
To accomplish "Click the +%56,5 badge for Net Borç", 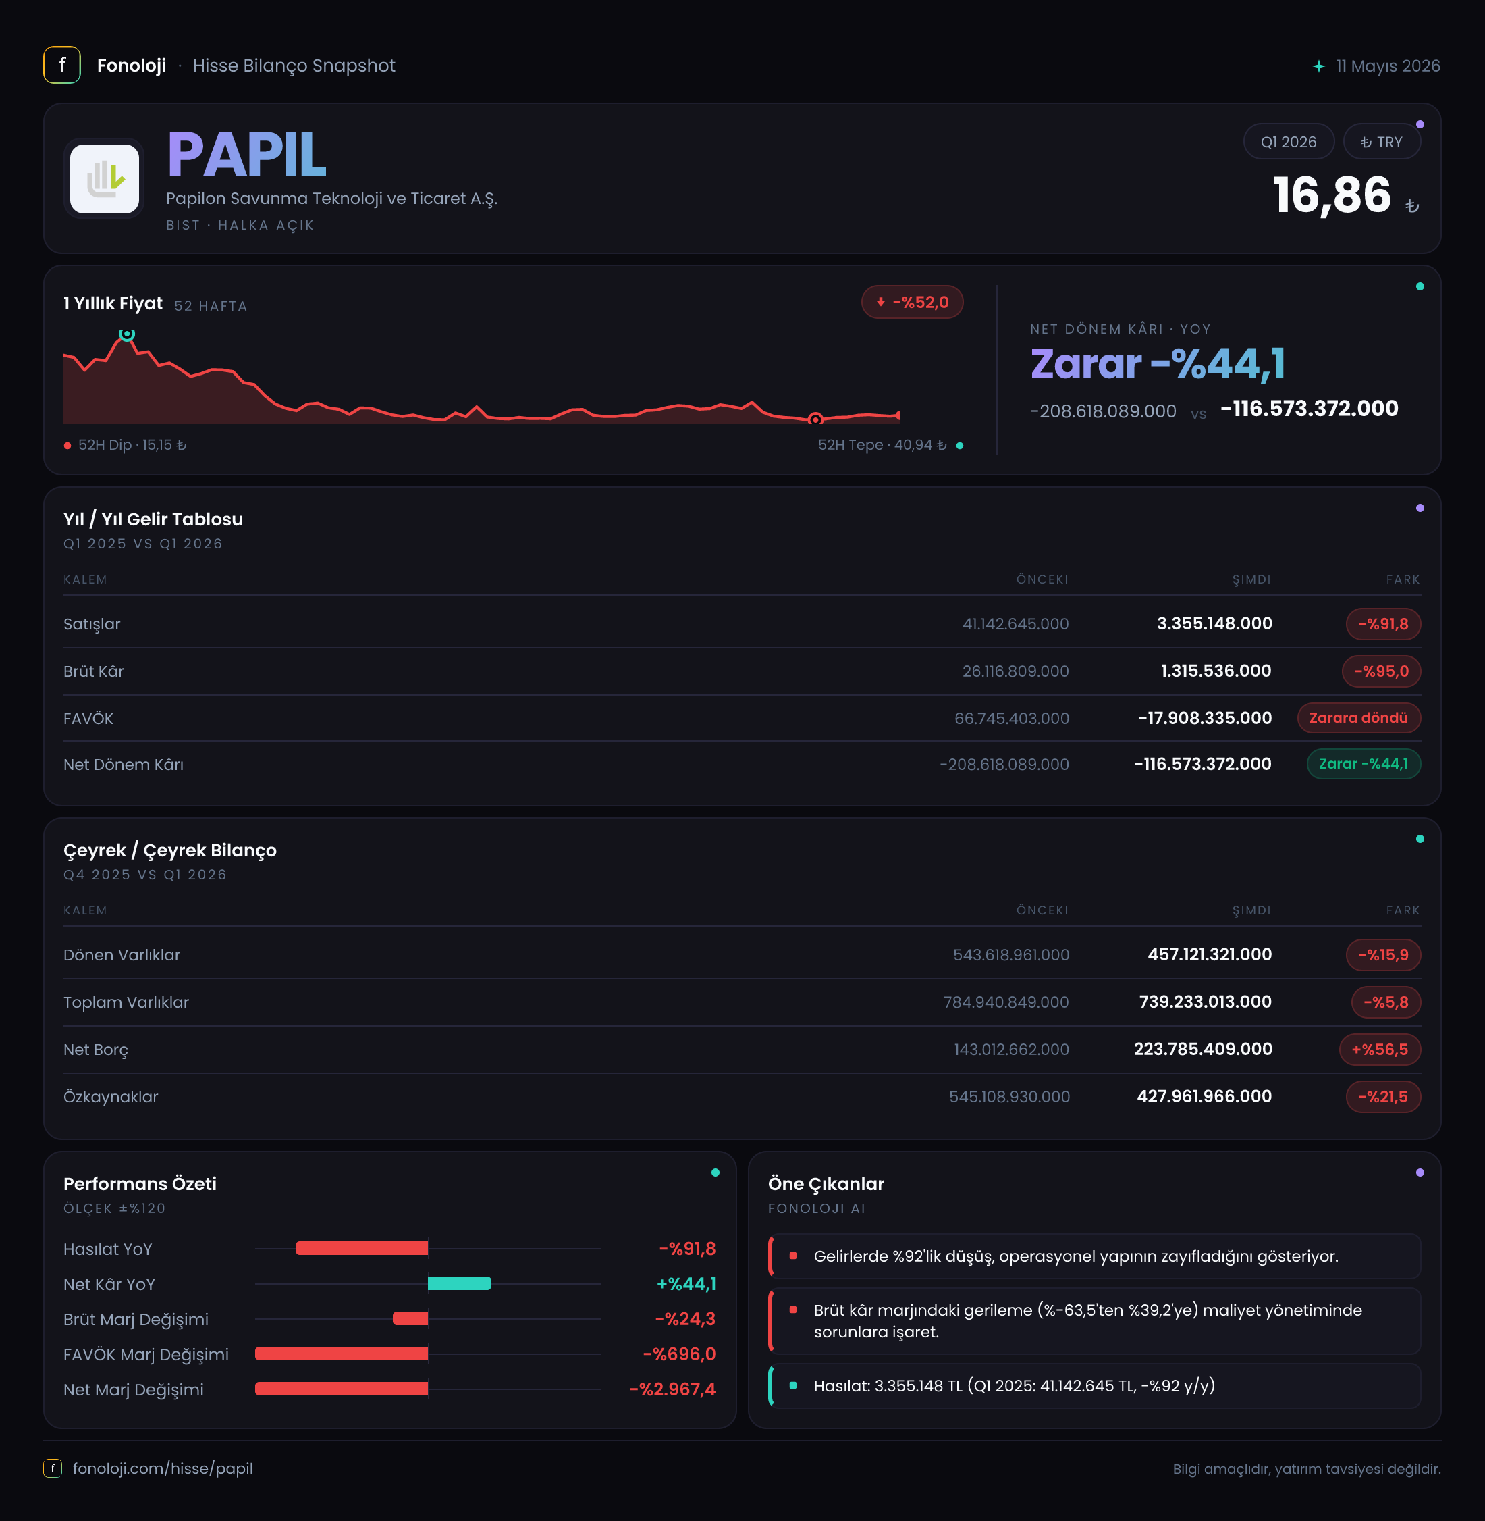I will [1380, 1050].
